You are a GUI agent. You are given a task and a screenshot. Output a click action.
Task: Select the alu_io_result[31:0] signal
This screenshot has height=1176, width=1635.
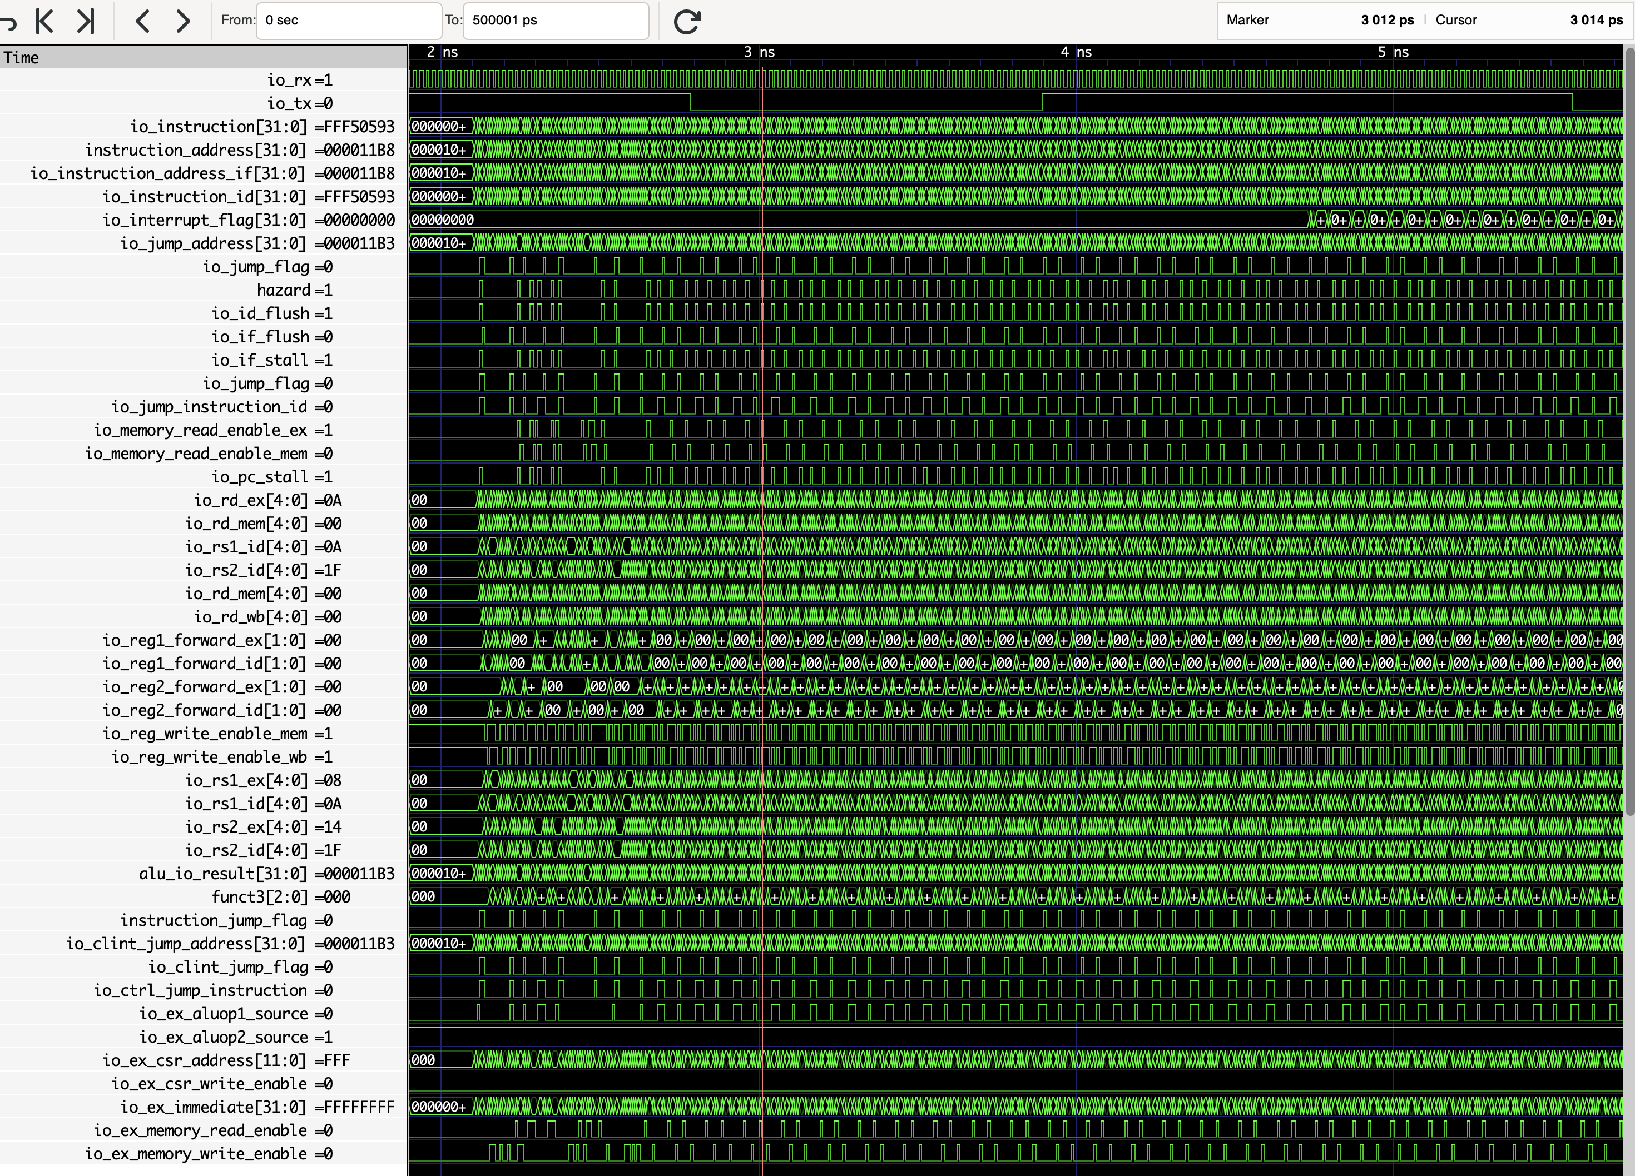204,874
